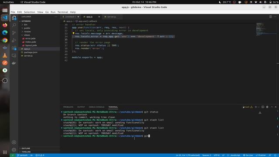Viewport: 279px width, 157px height.
Task: Open the Explorer view in activity bar
Action: [14, 17]
